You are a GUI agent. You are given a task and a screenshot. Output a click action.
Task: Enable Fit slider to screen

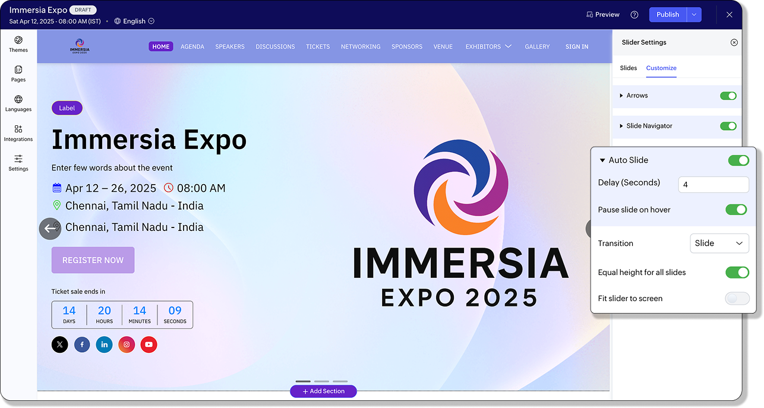[x=737, y=299]
